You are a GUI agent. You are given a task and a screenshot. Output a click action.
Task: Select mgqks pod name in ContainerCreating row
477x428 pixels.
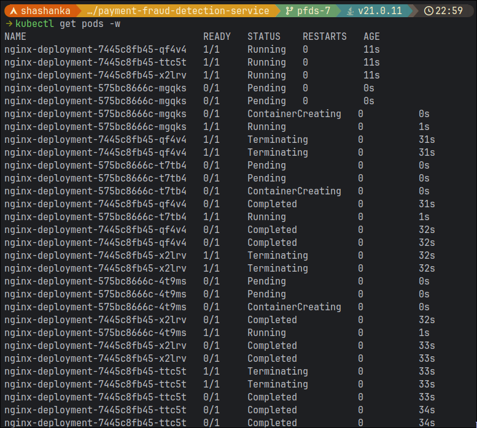coord(95,114)
